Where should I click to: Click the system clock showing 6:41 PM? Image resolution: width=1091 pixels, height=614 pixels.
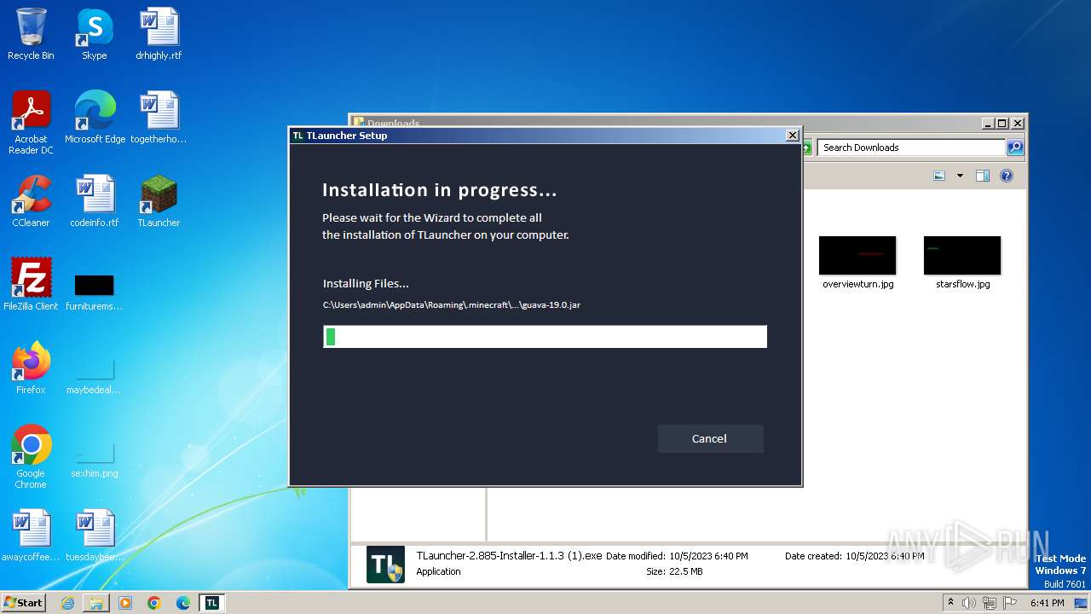(1048, 603)
